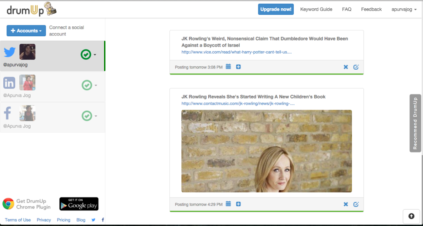
Task: Delete the Children's Book post with X icon
Action: 346,205
